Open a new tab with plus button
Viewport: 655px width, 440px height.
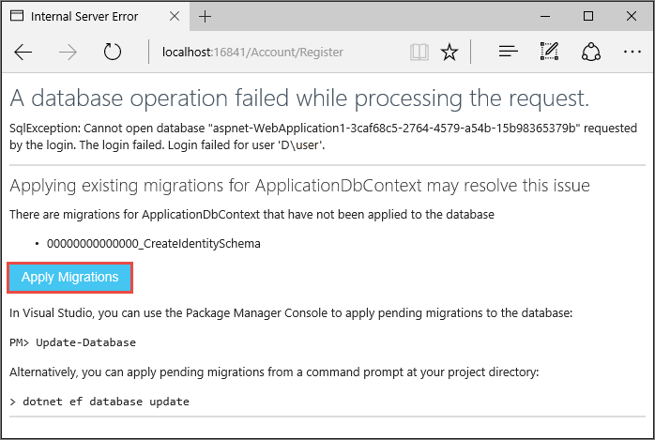click(206, 17)
